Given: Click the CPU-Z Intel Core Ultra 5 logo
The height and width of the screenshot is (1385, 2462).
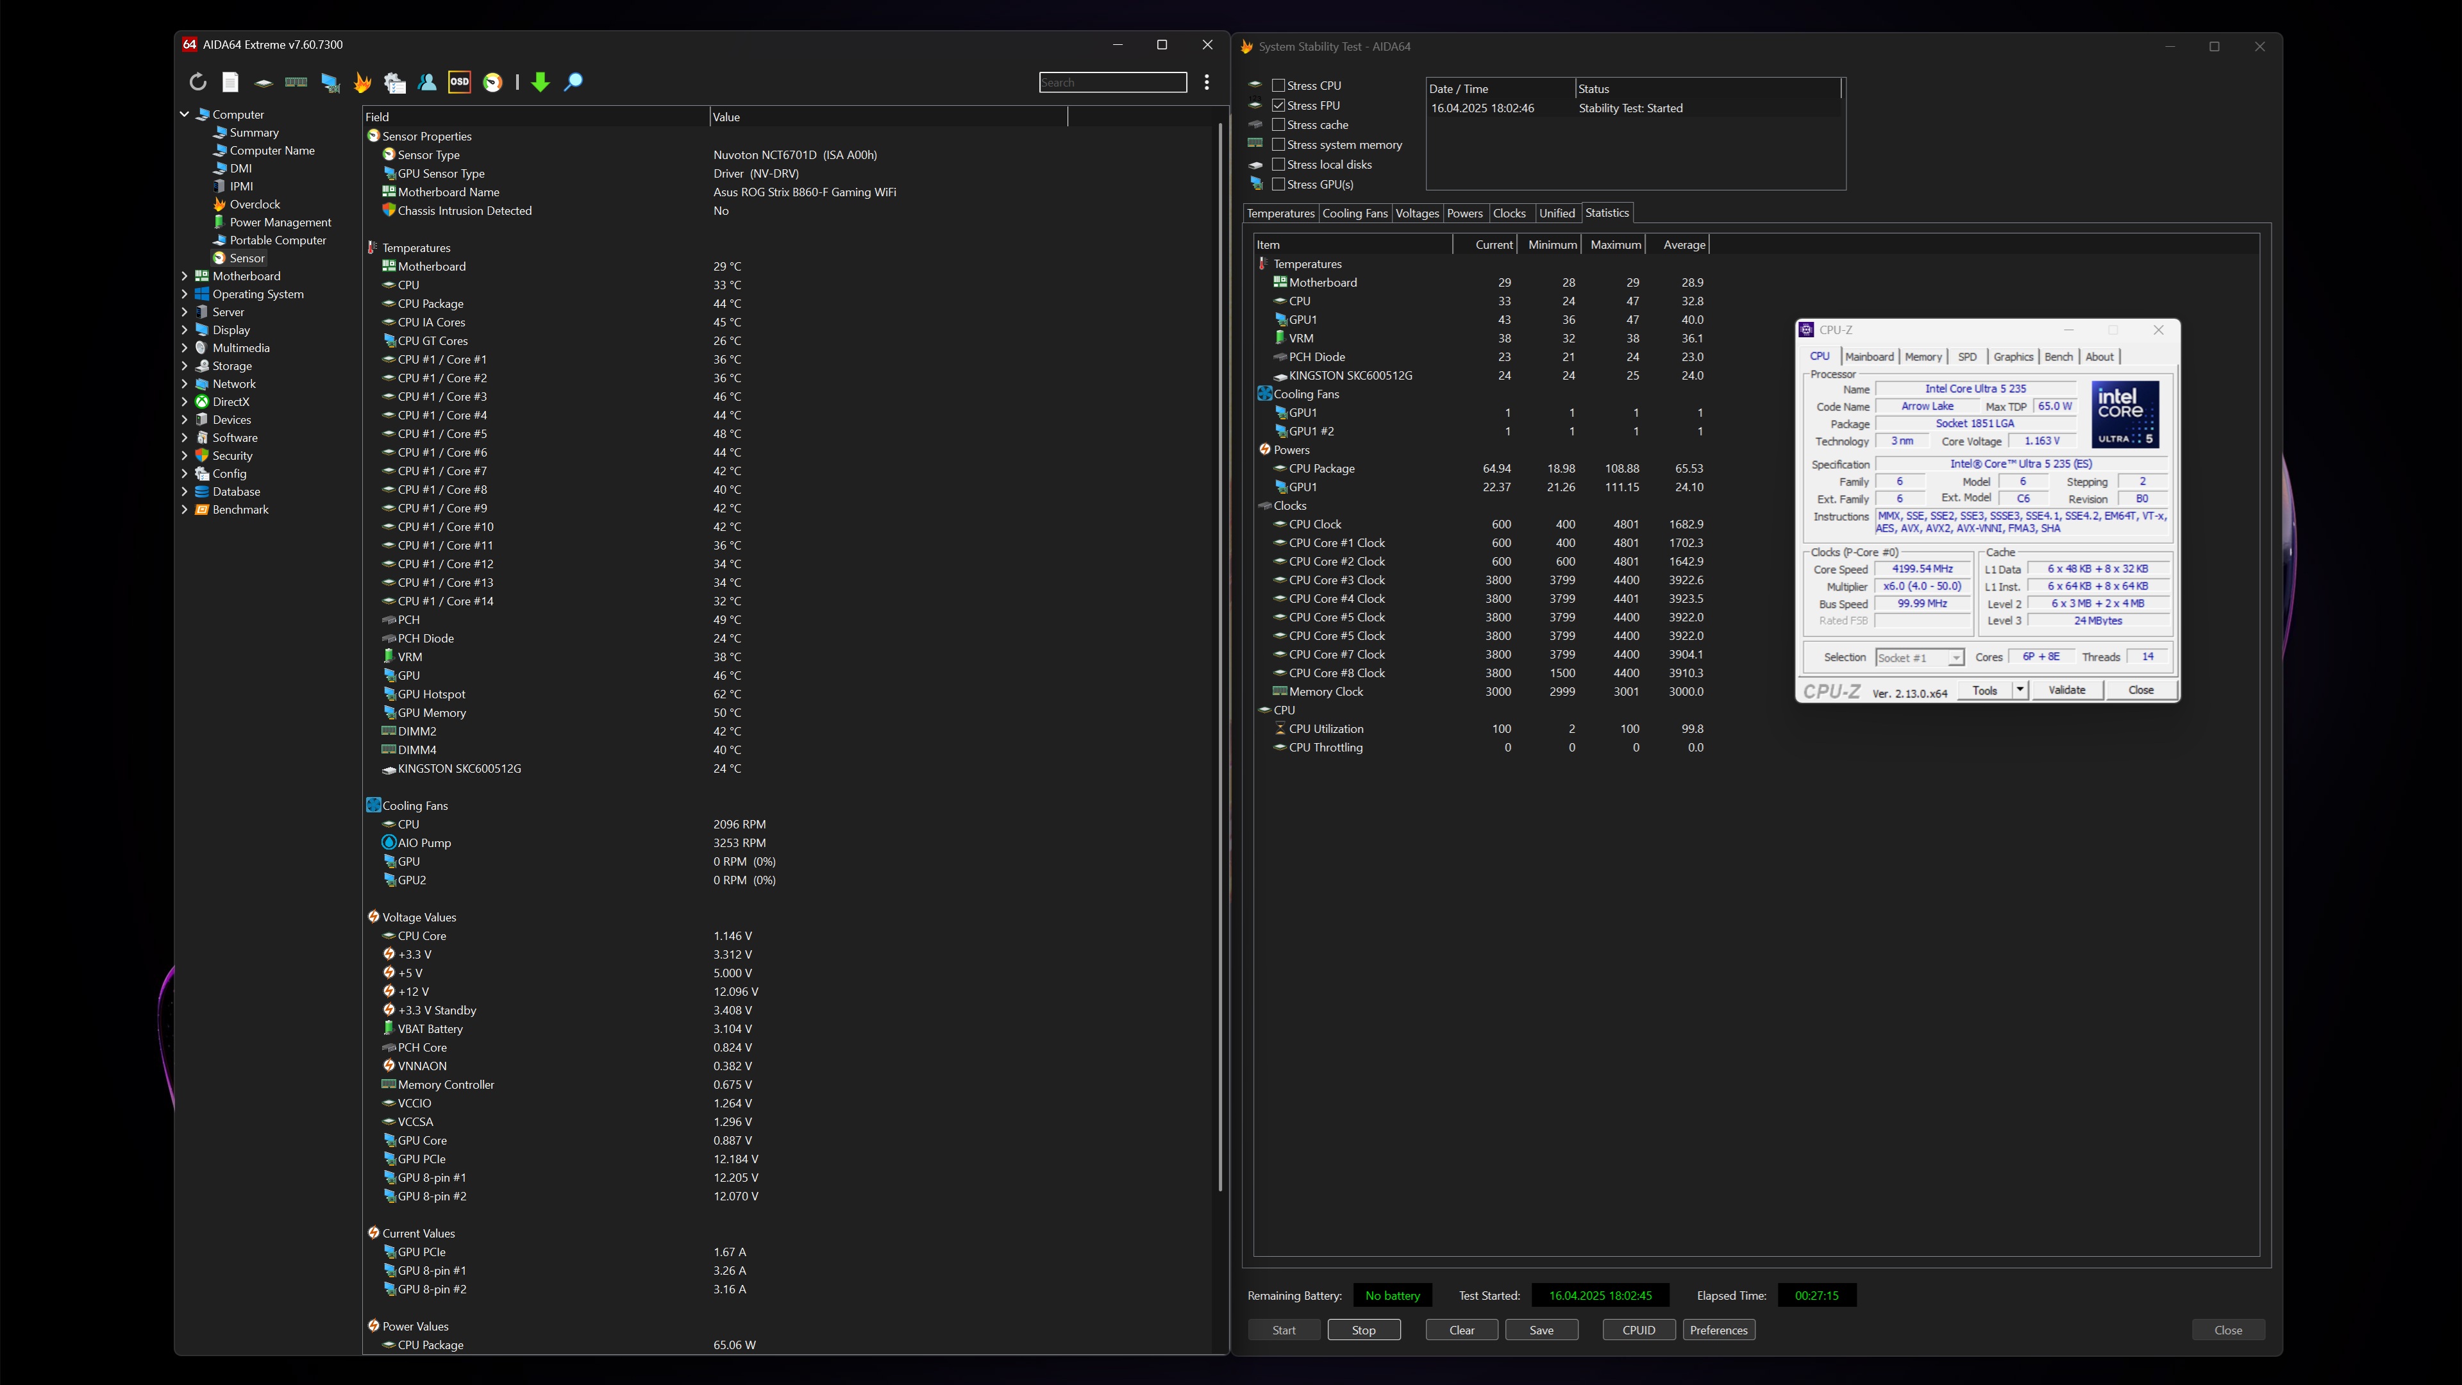Looking at the screenshot, I should (x=2125, y=415).
